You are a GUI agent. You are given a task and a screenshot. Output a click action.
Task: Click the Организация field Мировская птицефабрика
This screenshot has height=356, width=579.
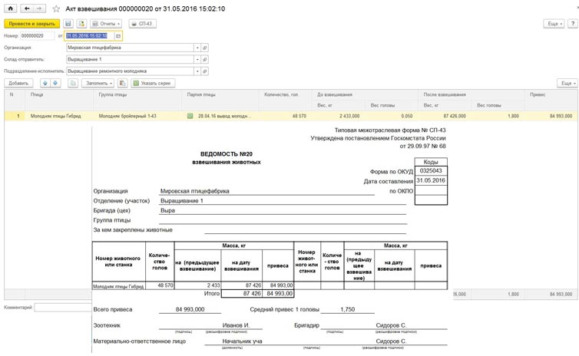pyautogui.click(x=130, y=48)
